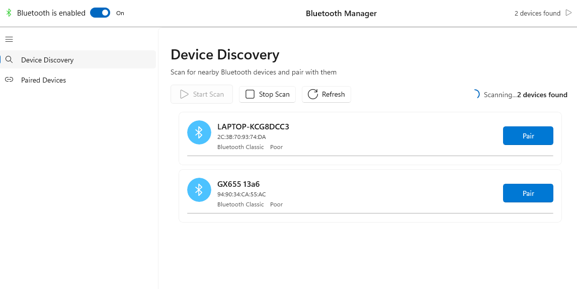The height and width of the screenshot is (289, 577).
Task: Click the scanning progress spinner
Action: [475, 94]
